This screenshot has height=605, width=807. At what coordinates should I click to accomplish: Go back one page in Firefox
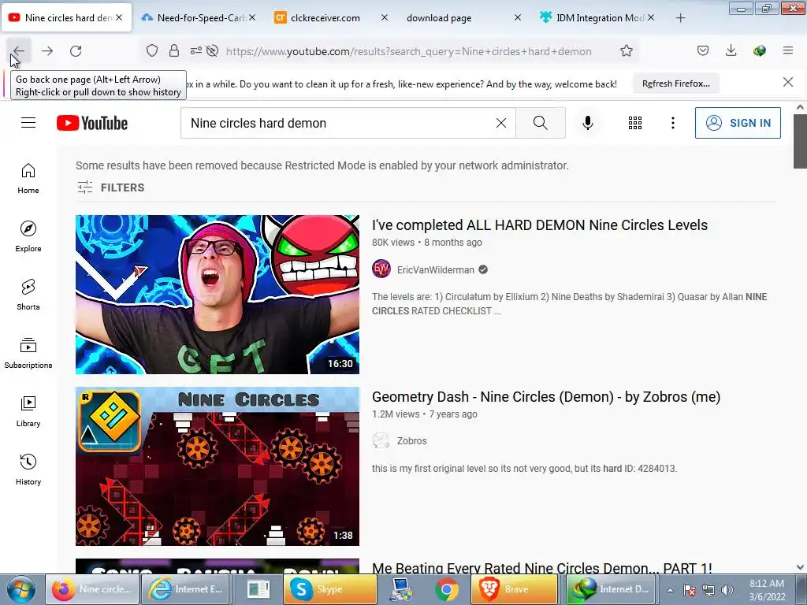click(19, 51)
